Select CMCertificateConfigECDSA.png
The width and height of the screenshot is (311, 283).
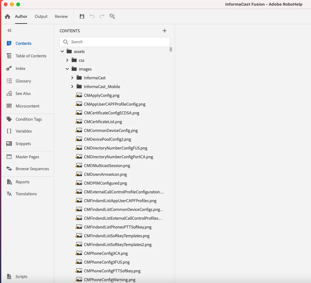point(111,113)
